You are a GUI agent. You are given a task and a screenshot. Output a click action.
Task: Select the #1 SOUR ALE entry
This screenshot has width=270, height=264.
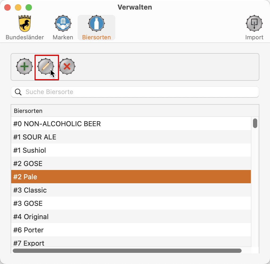pyautogui.click(x=131, y=137)
